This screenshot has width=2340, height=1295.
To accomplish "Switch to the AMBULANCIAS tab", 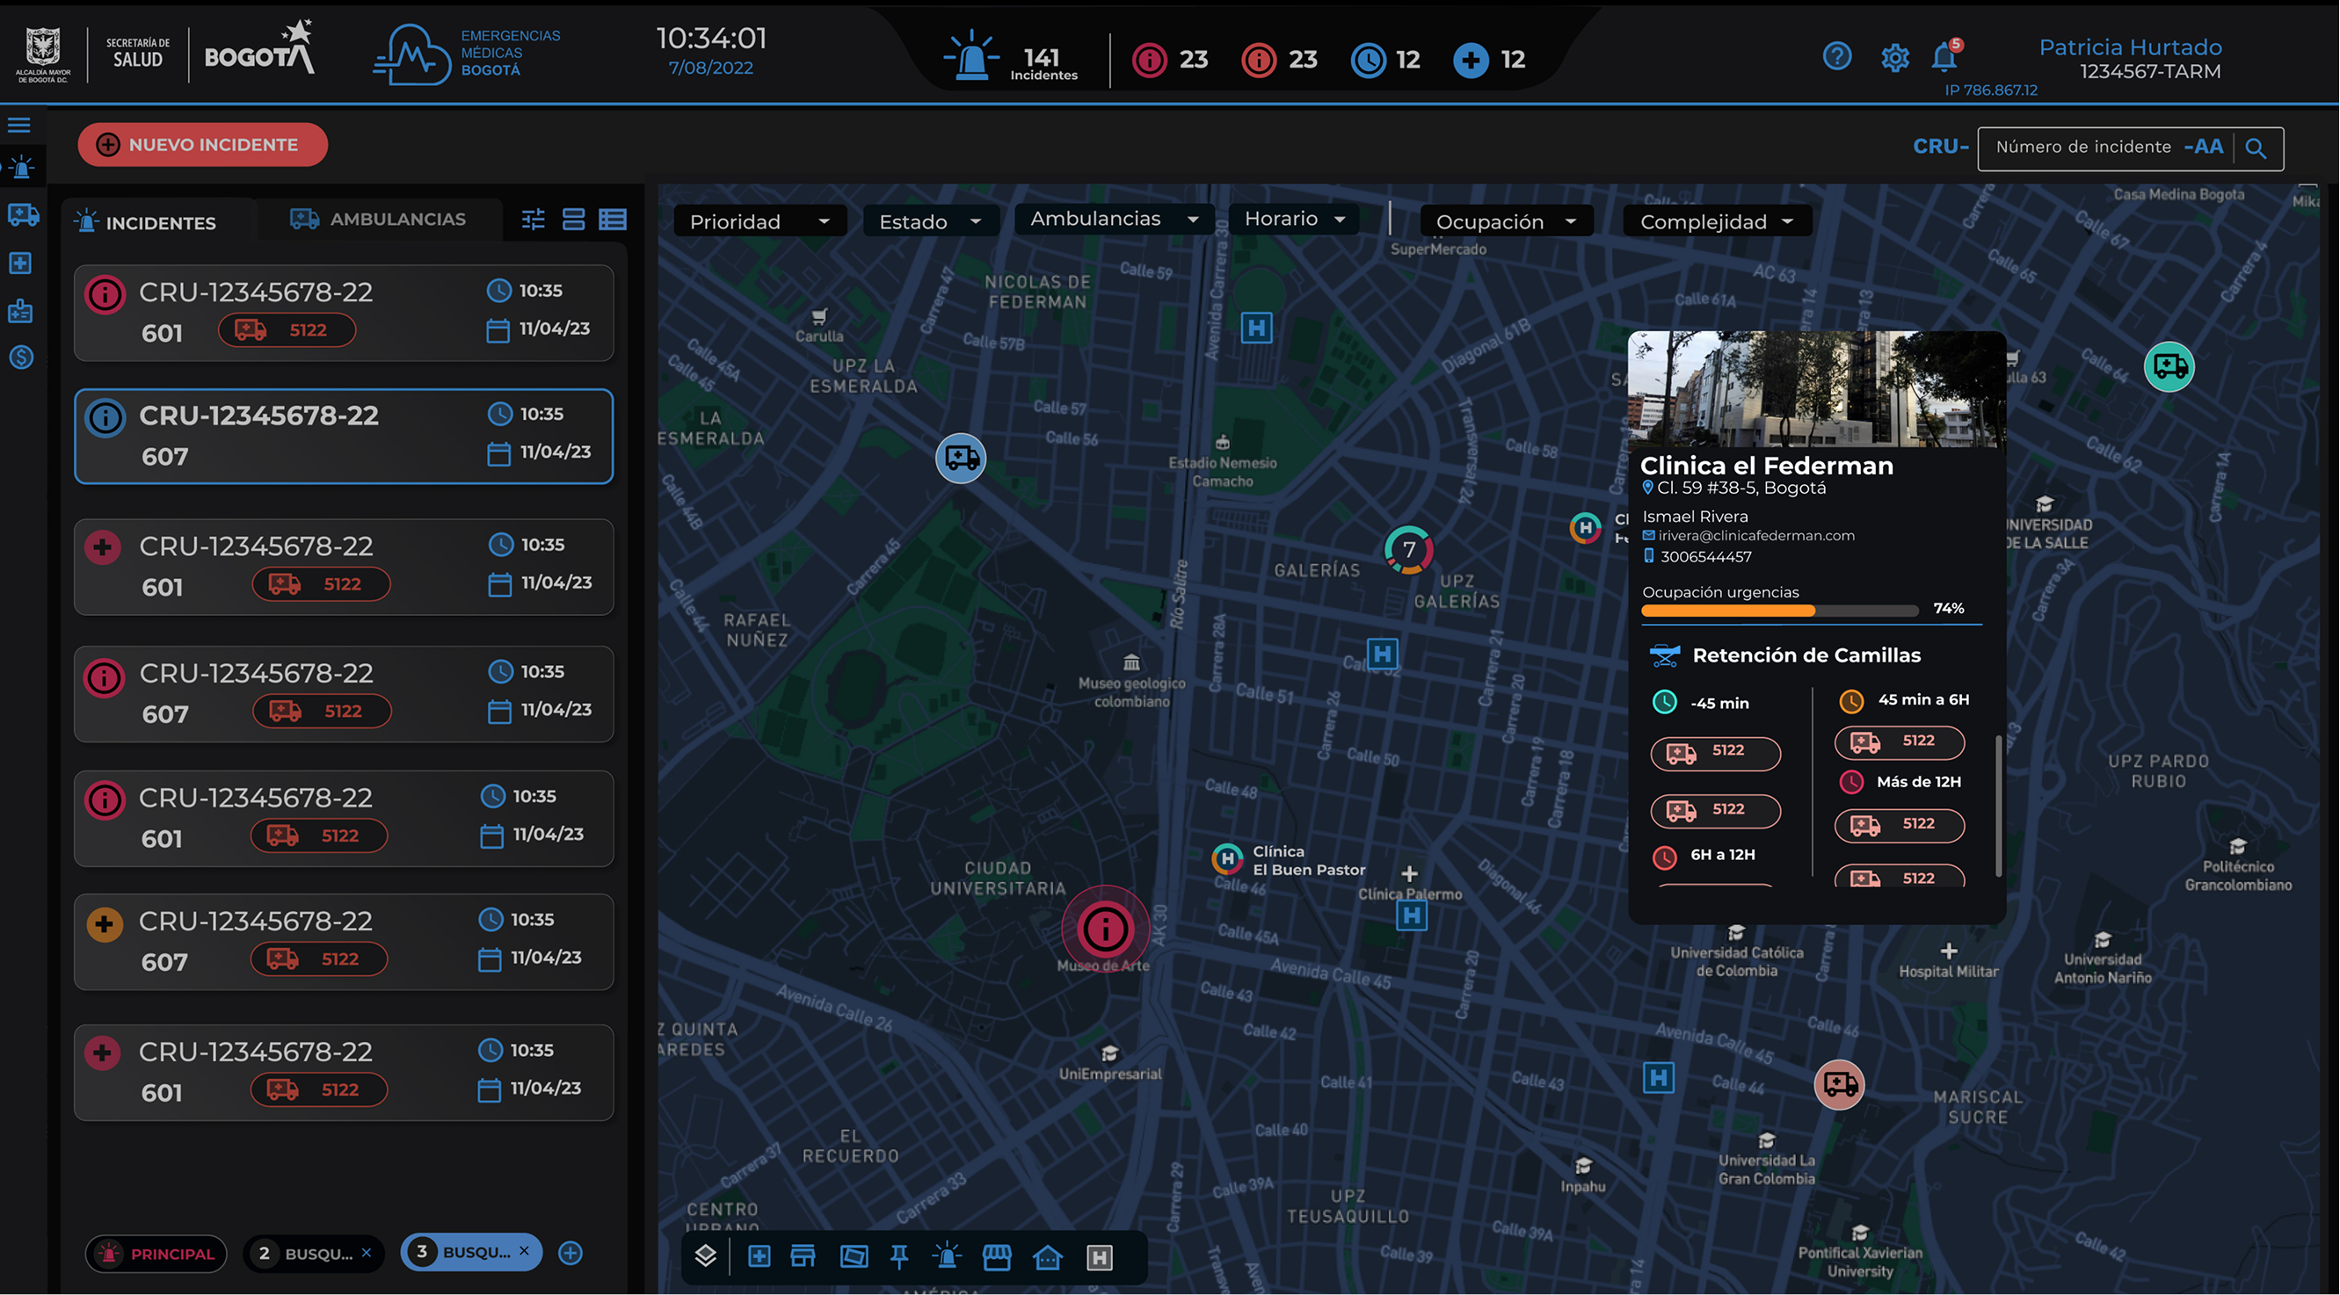I will point(379,219).
